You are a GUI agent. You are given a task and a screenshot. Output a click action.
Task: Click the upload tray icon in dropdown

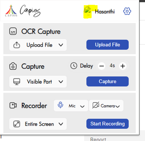tap(17, 45)
